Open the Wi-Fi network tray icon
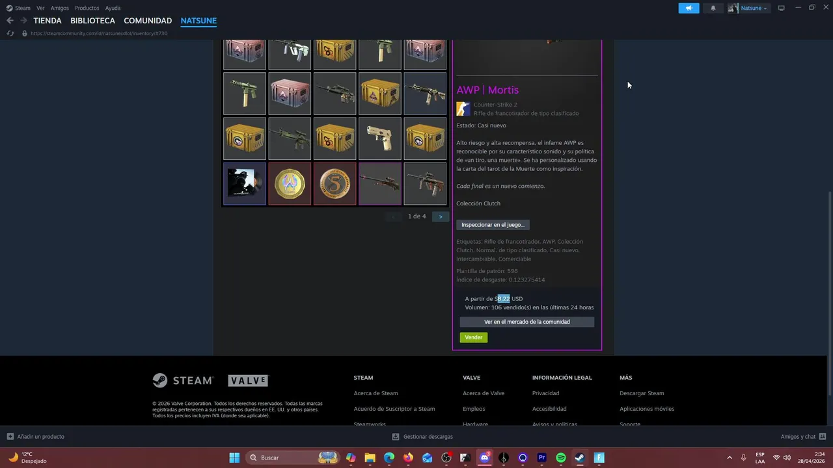 pos(776,458)
